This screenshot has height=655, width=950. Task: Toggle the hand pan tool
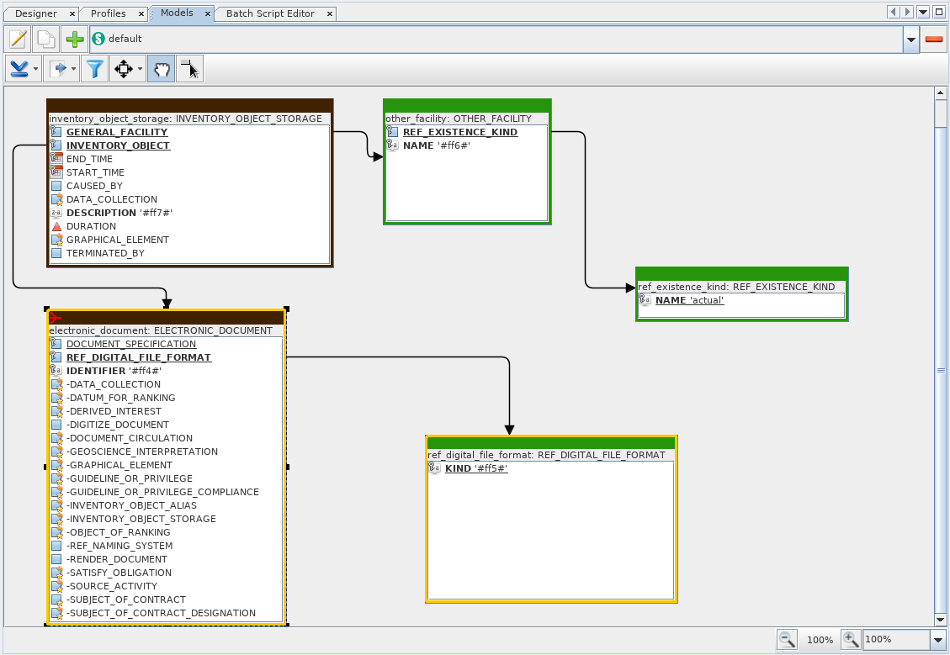(162, 69)
